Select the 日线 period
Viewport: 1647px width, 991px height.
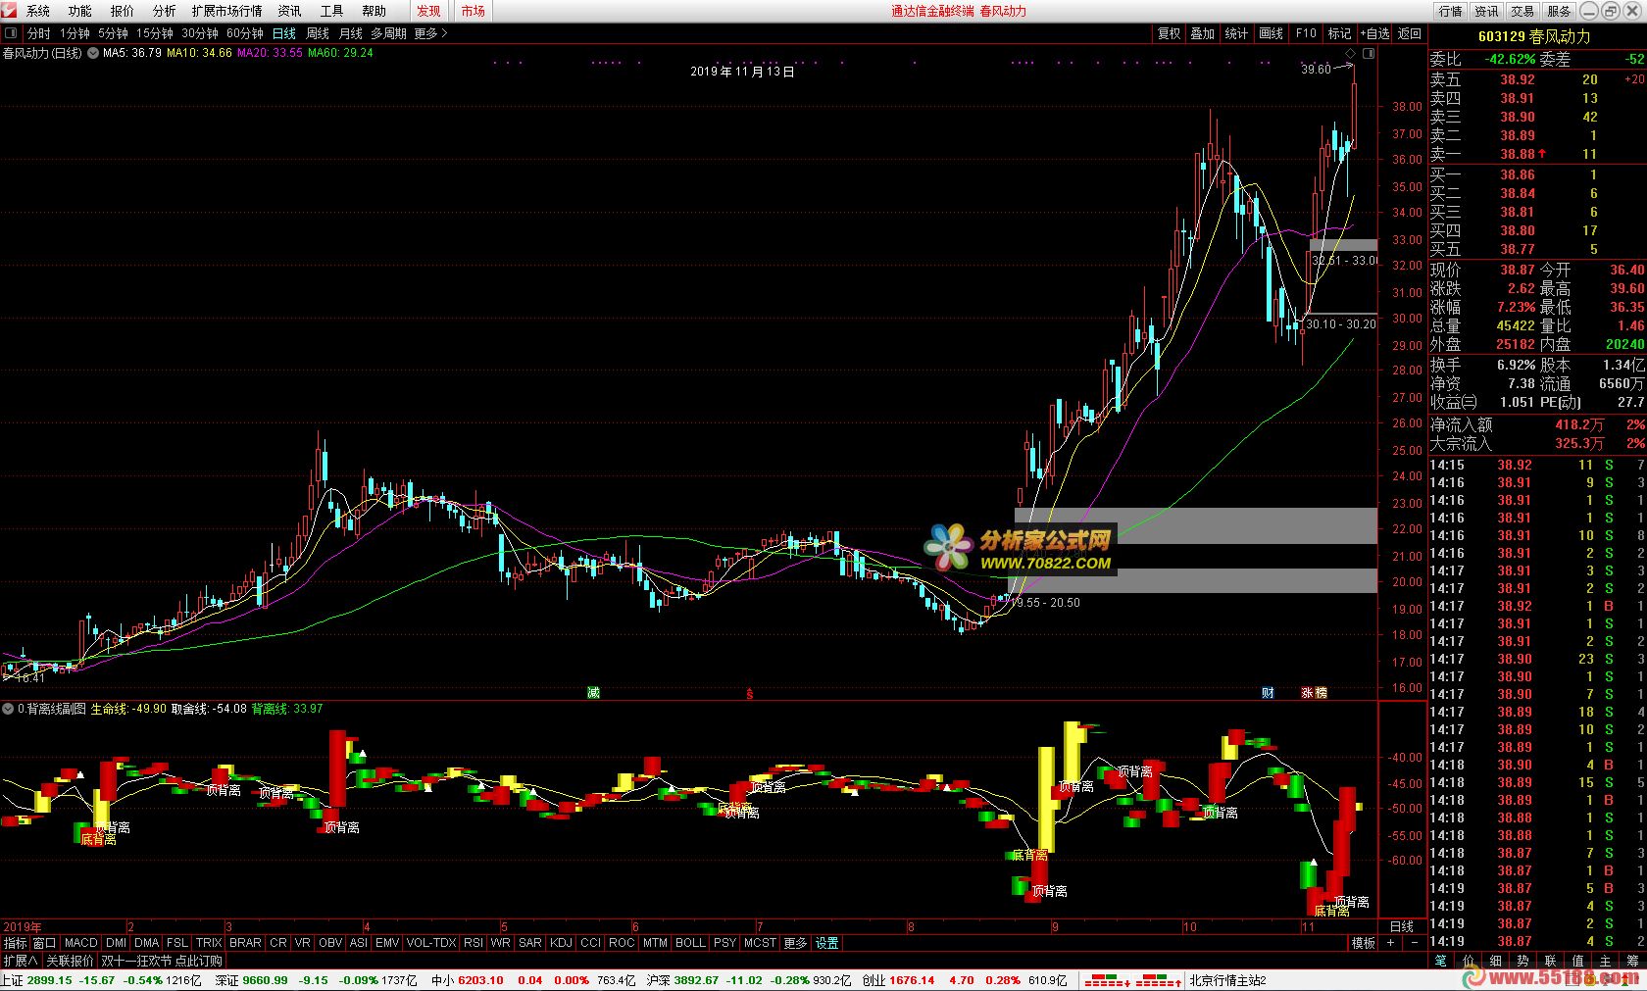coord(283,33)
